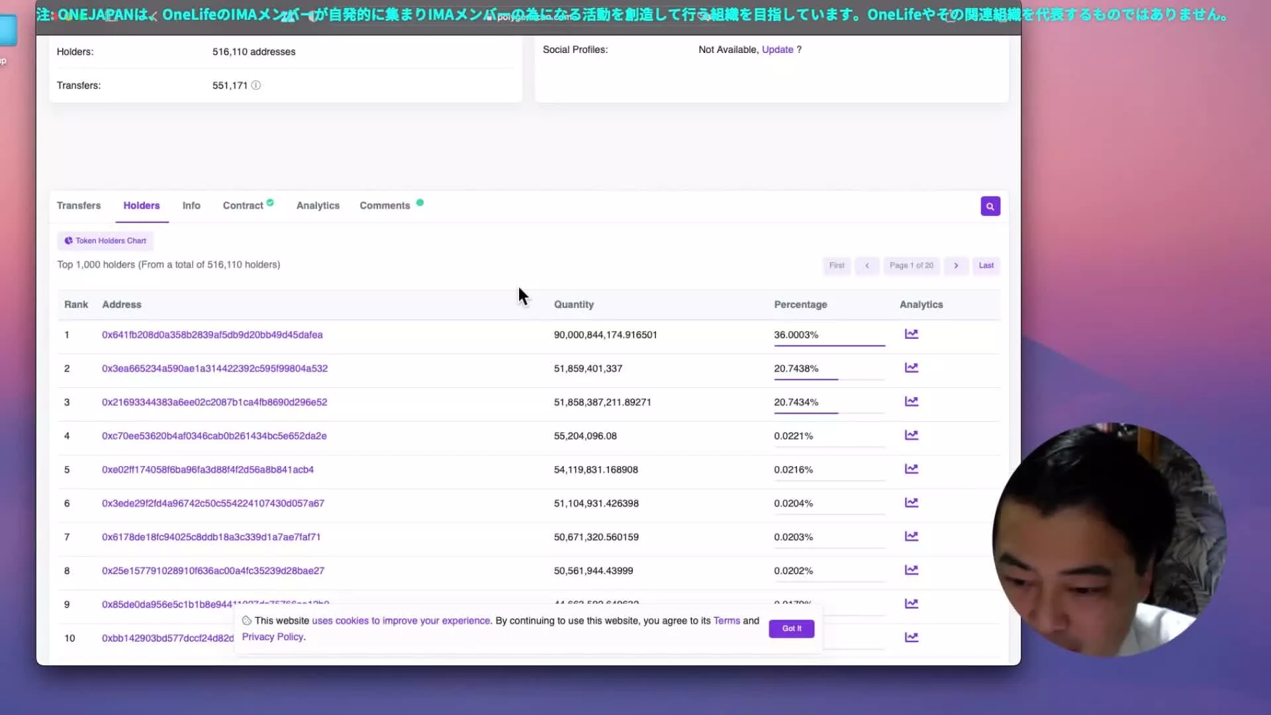The image size is (1271, 715).
Task: Open the Token Holders Chart button
Action: pyautogui.click(x=105, y=241)
